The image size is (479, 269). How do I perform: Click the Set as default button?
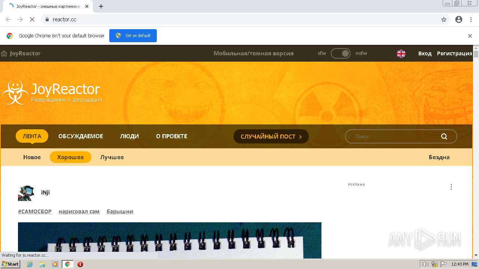[133, 36]
